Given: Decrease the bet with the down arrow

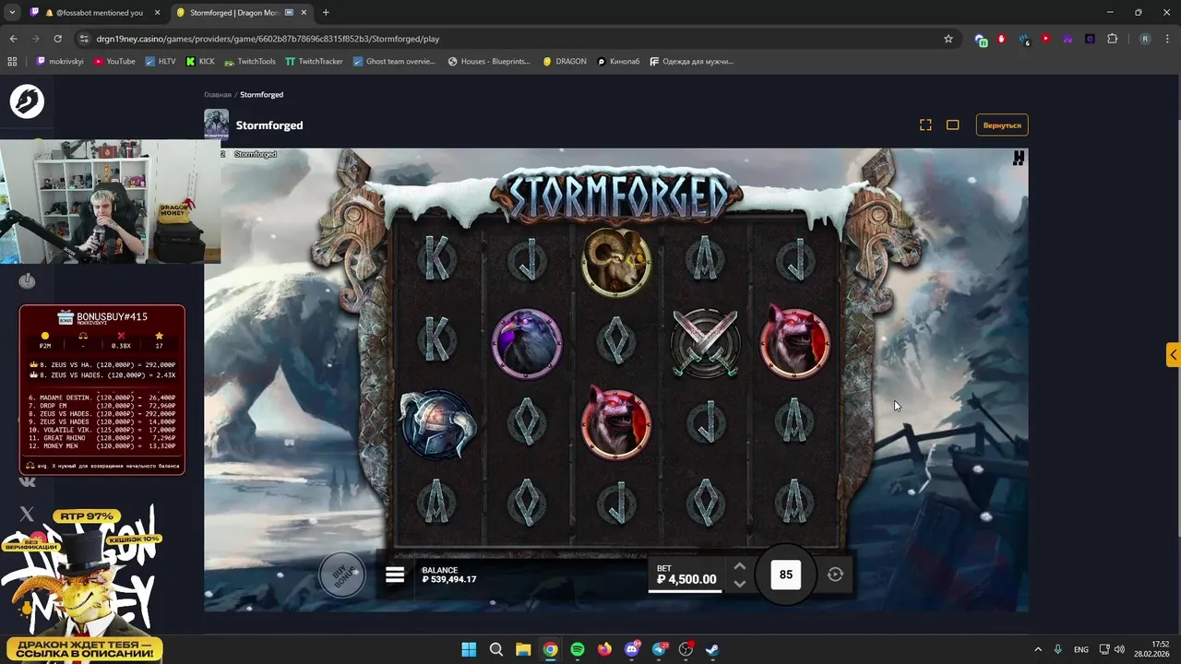Looking at the screenshot, I should tap(739, 584).
